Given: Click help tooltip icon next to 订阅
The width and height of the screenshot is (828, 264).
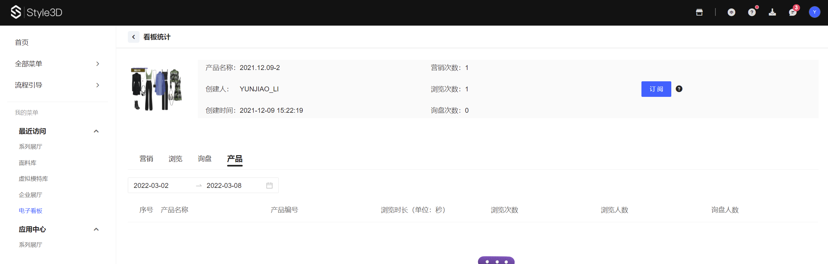Looking at the screenshot, I should [679, 89].
